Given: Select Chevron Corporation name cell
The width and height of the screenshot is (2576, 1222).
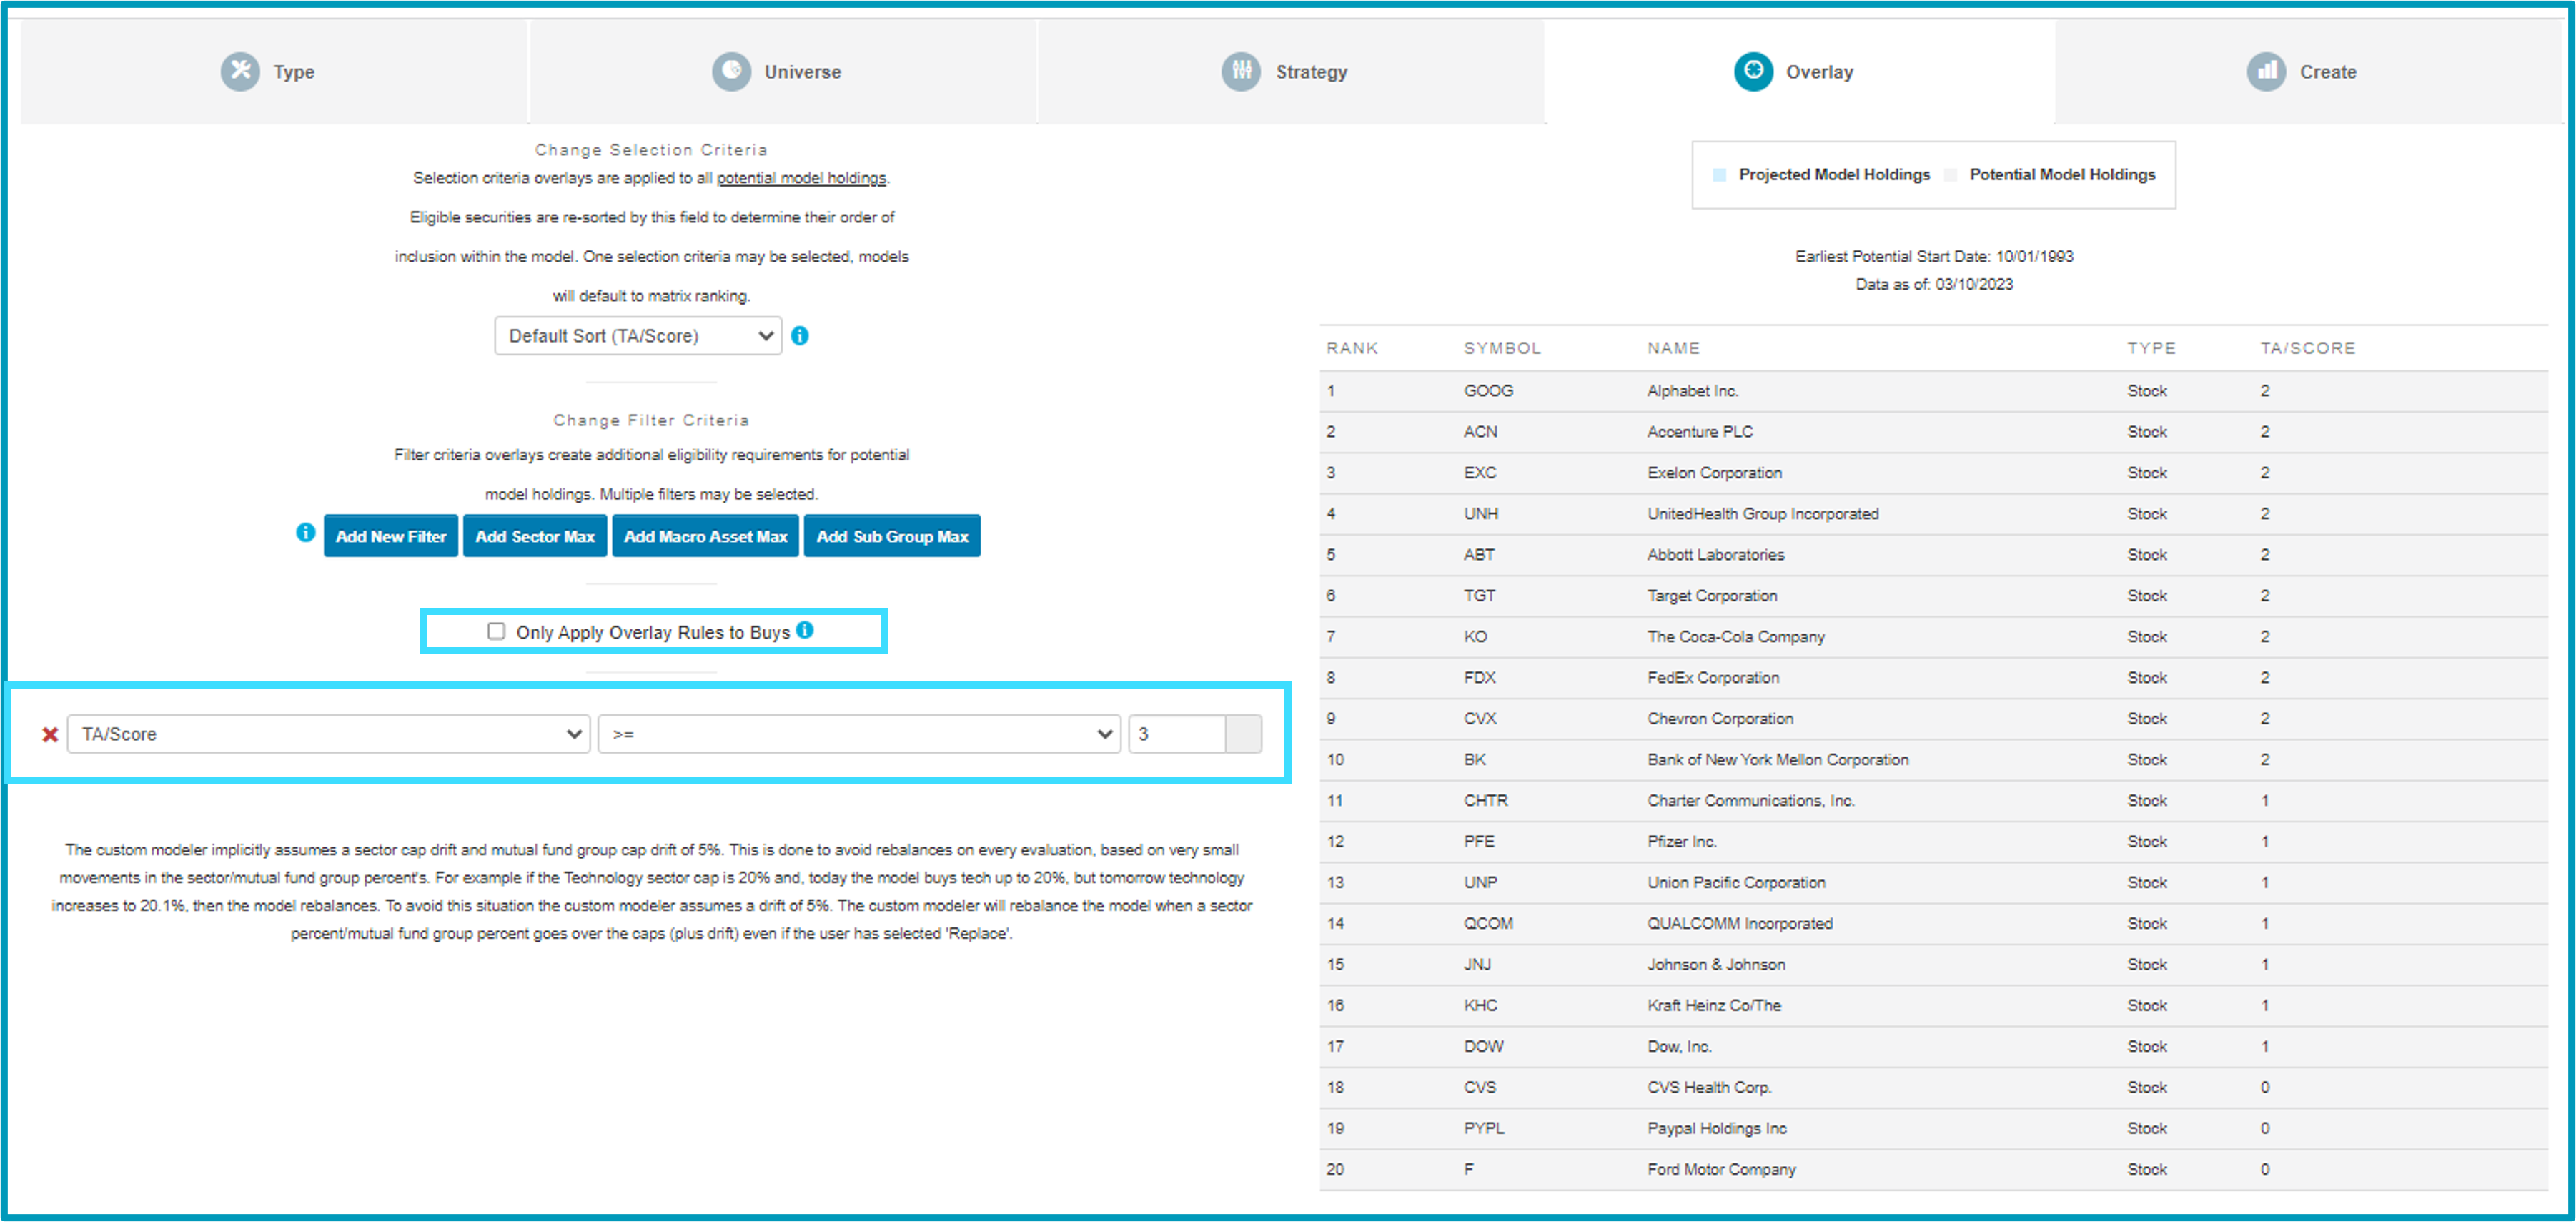Looking at the screenshot, I should click(1720, 719).
